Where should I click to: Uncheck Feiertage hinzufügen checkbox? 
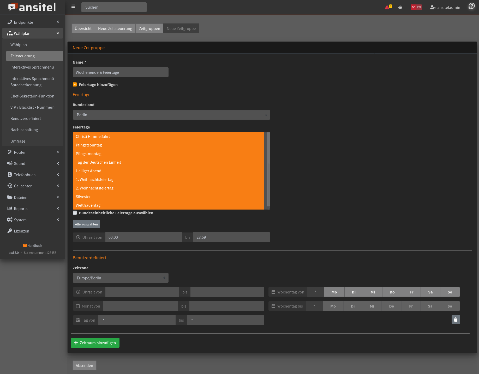click(x=75, y=84)
